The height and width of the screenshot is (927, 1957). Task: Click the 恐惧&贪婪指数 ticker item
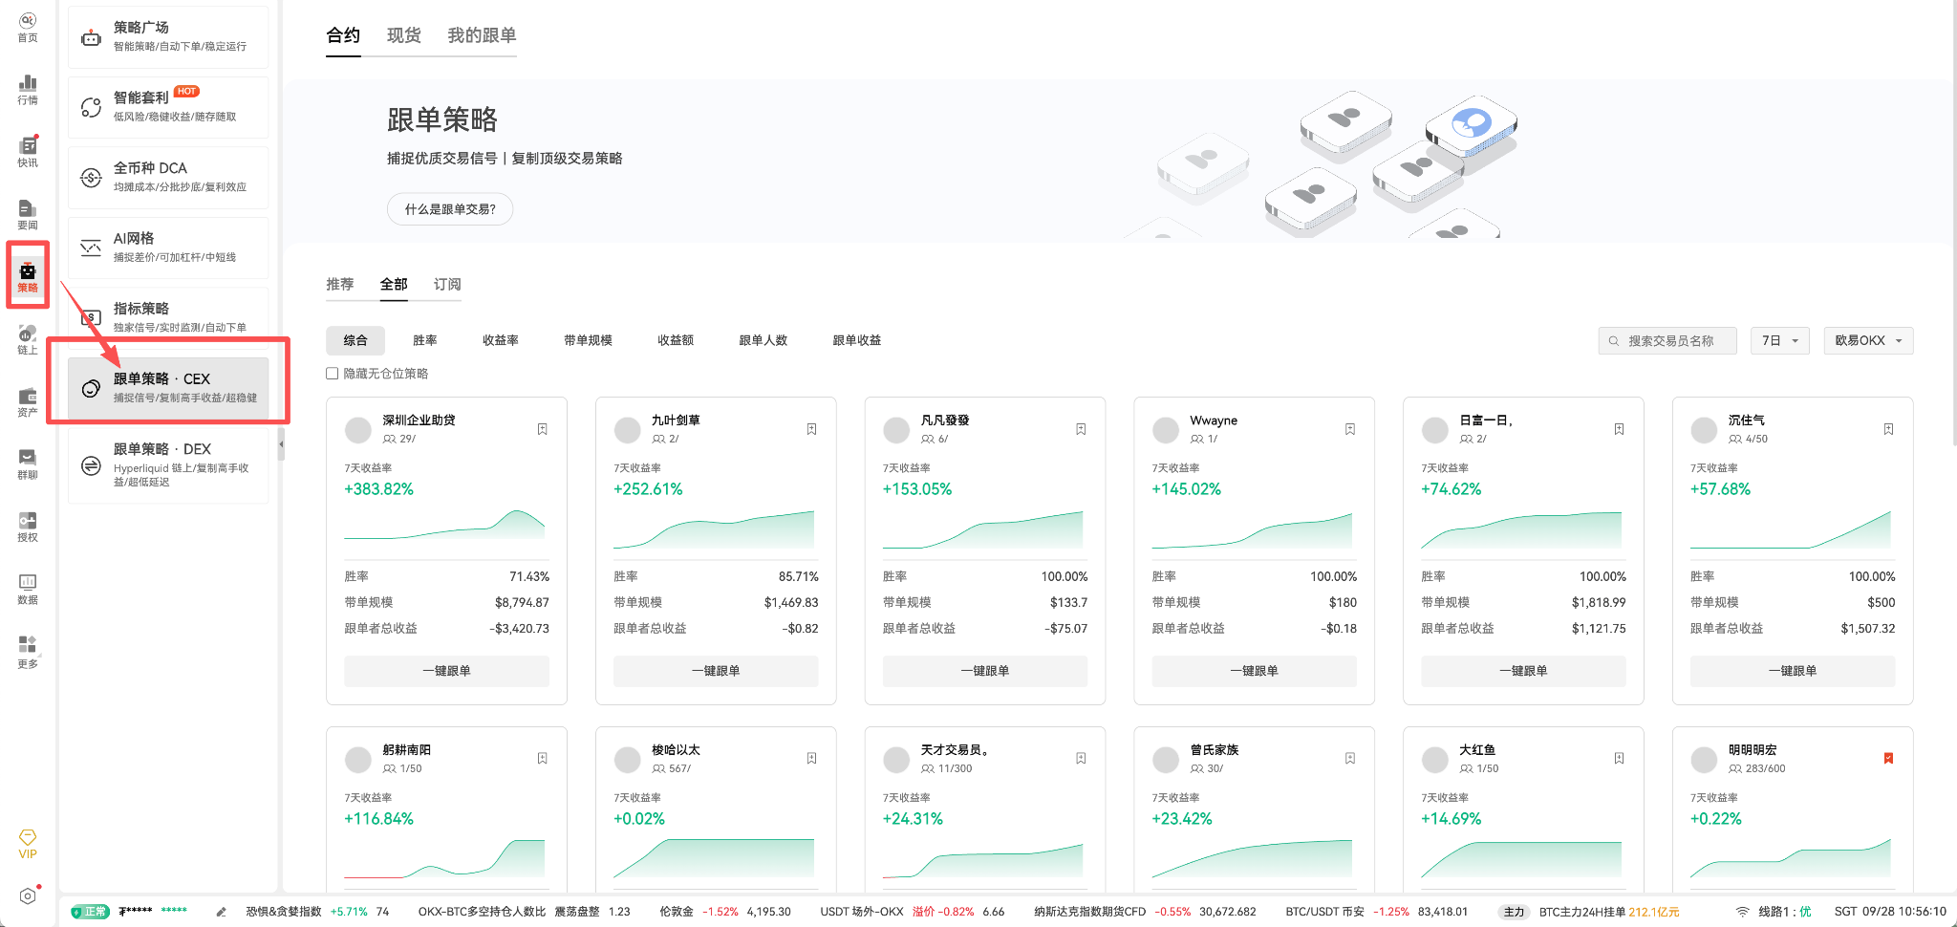point(317,912)
